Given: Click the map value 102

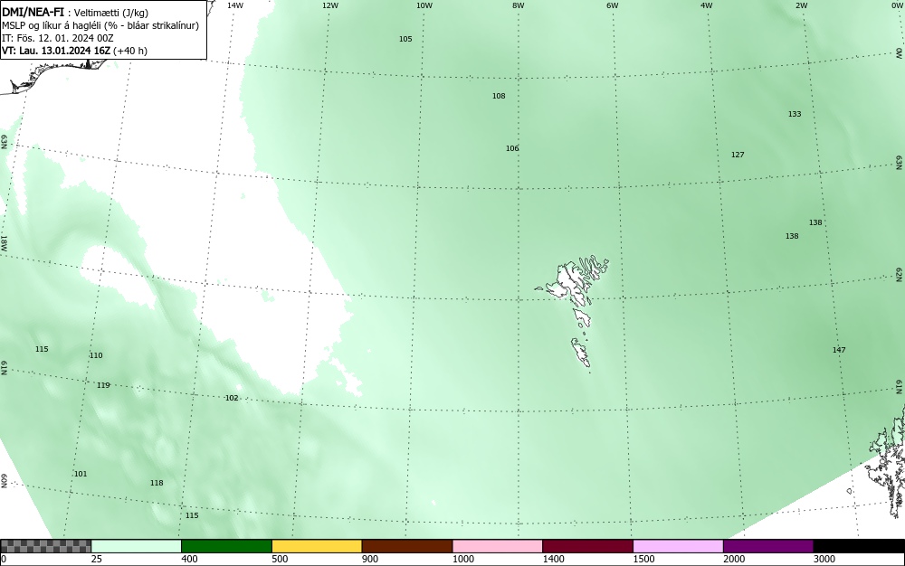Looking at the screenshot, I should click(x=232, y=398).
